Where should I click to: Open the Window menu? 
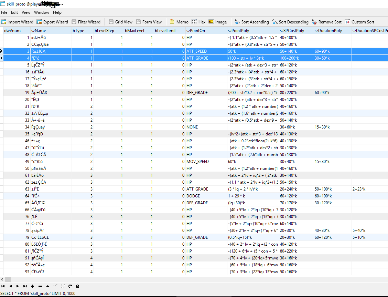41,12
